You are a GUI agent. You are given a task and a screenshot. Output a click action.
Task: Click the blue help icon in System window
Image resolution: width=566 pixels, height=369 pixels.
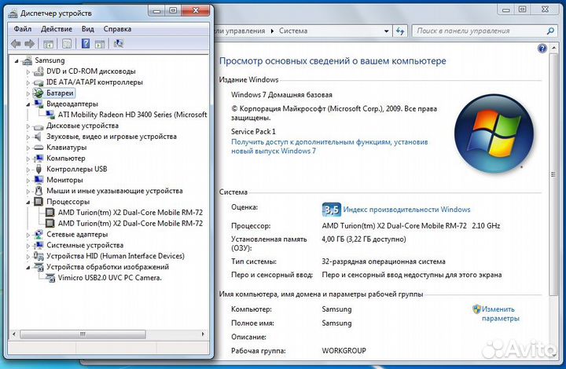(x=542, y=49)
